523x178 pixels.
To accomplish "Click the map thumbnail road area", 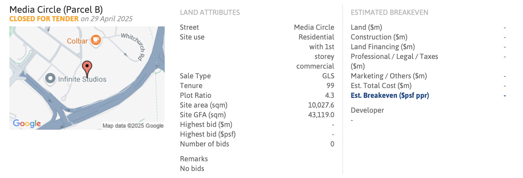I will [87, 78].
